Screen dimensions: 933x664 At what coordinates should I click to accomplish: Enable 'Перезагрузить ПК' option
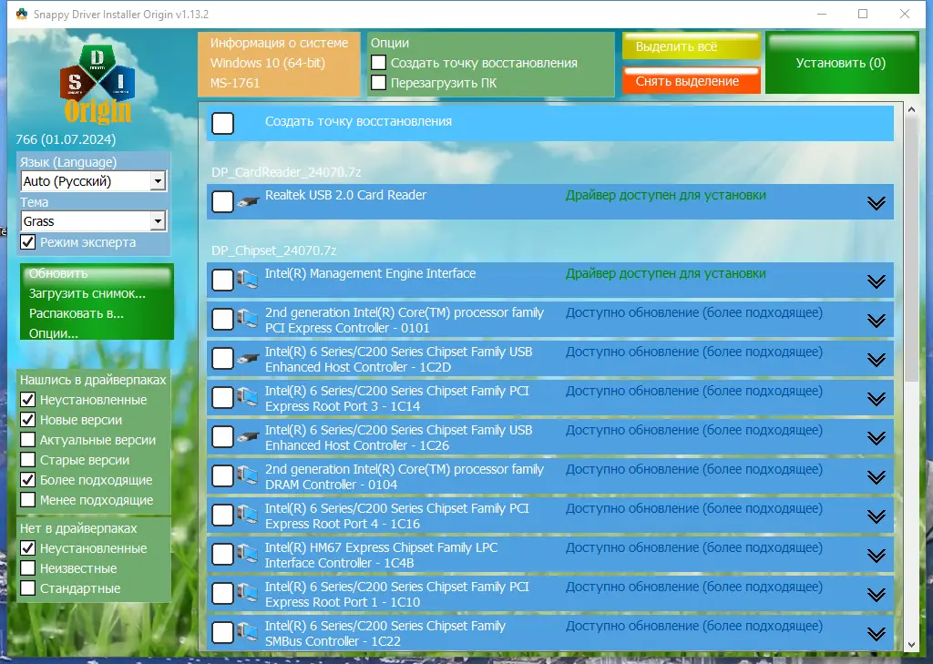[378, 83]
